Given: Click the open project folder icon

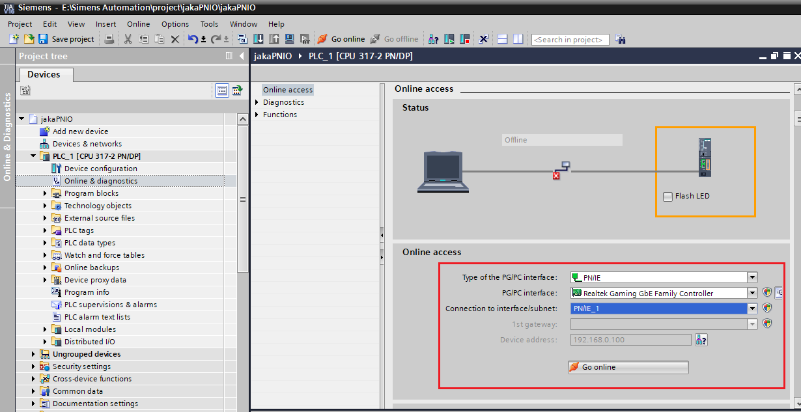Looking at the screenshot, I should click(29, 39).
